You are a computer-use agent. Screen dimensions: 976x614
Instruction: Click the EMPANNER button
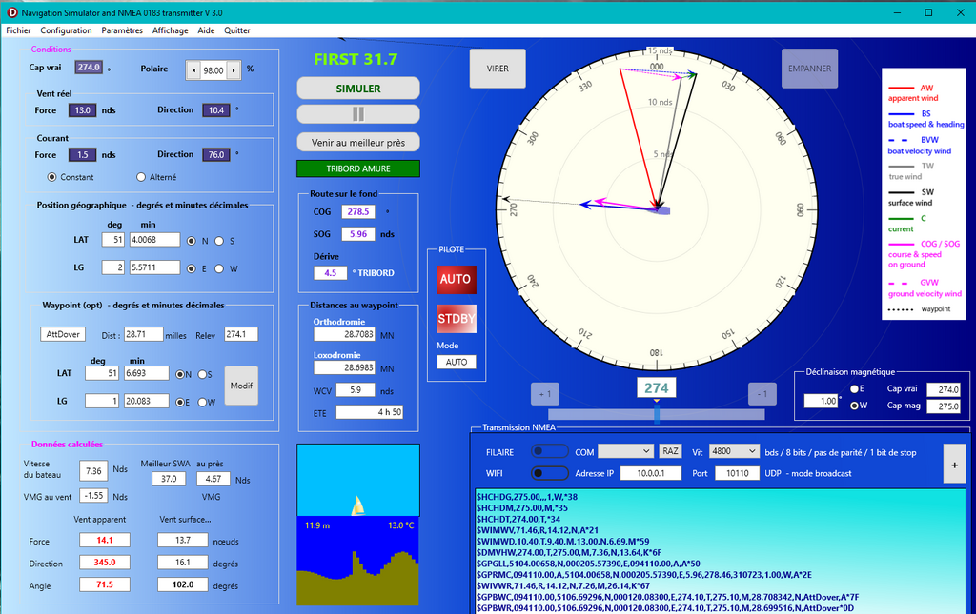(x=809, y=69)
